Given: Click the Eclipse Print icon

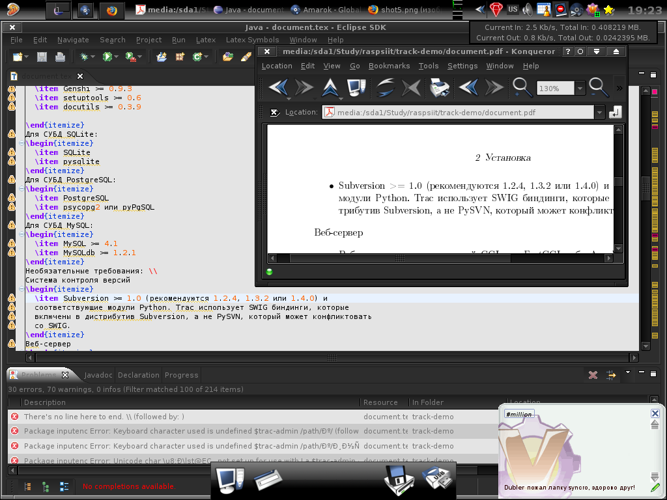Looking at the screenshot, I should (60, 57).
